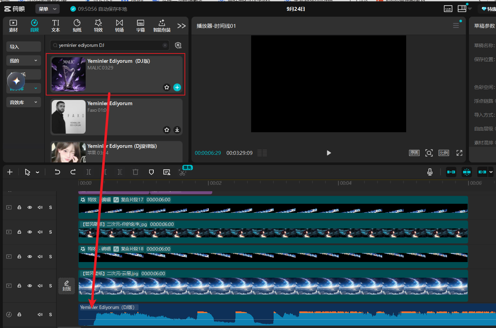Open the 菜单 dropdown menu
This screenshot has height=328, width=496.
point(48,9)
